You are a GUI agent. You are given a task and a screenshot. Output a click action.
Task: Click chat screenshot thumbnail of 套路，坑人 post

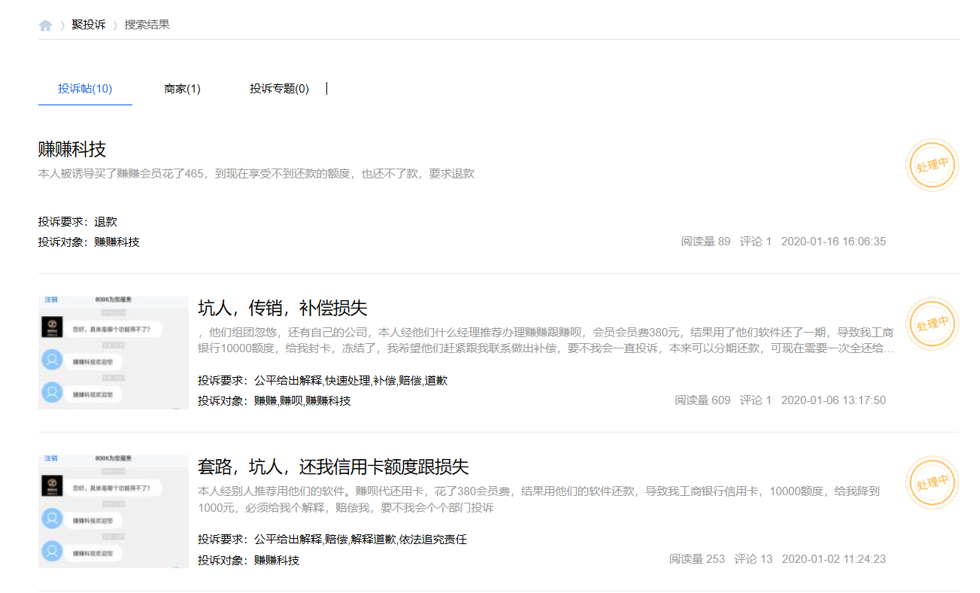click(113, 511)
